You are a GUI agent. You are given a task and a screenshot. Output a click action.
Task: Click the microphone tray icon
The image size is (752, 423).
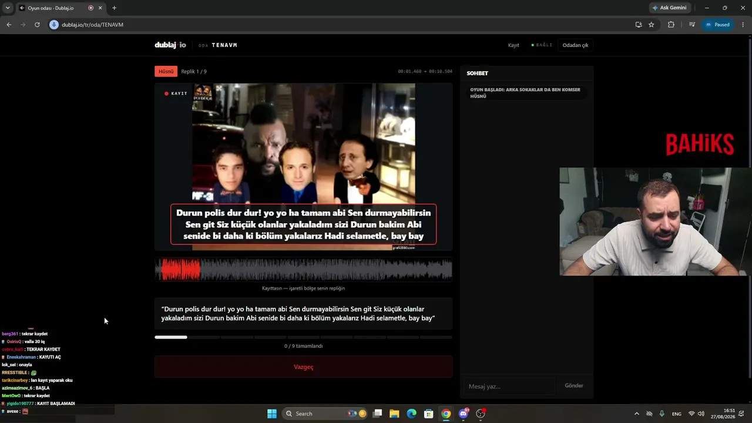click(662, 414)
